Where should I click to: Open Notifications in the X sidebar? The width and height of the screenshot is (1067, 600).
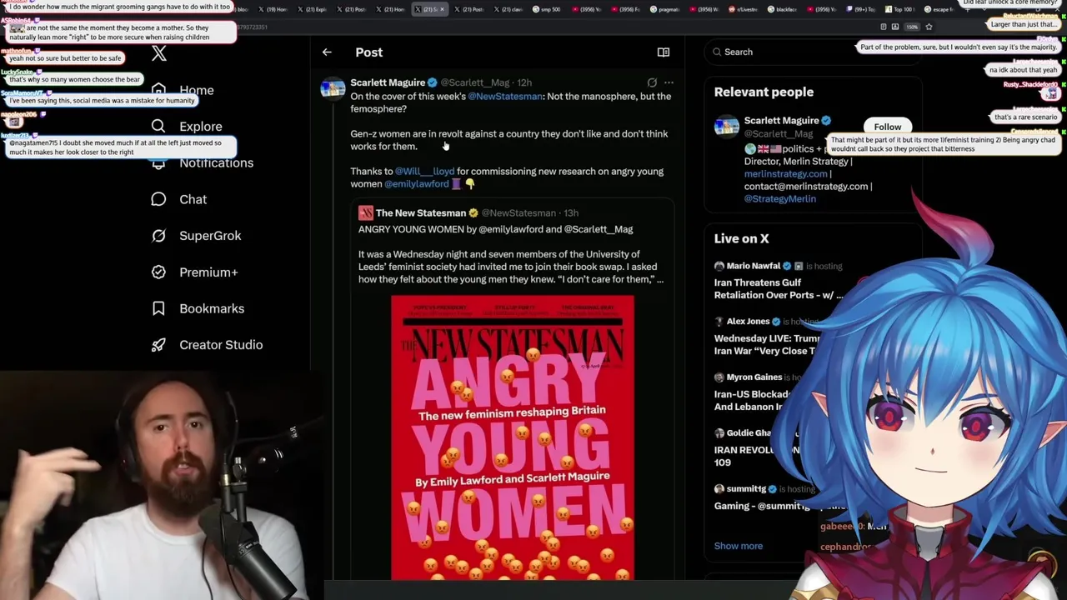216,162
